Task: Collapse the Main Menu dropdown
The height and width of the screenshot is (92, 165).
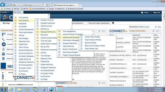Action: coord(18,12)
